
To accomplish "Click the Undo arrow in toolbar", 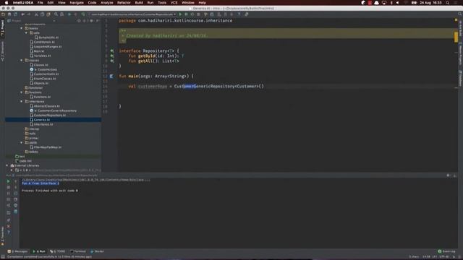I will pos(22,14).
